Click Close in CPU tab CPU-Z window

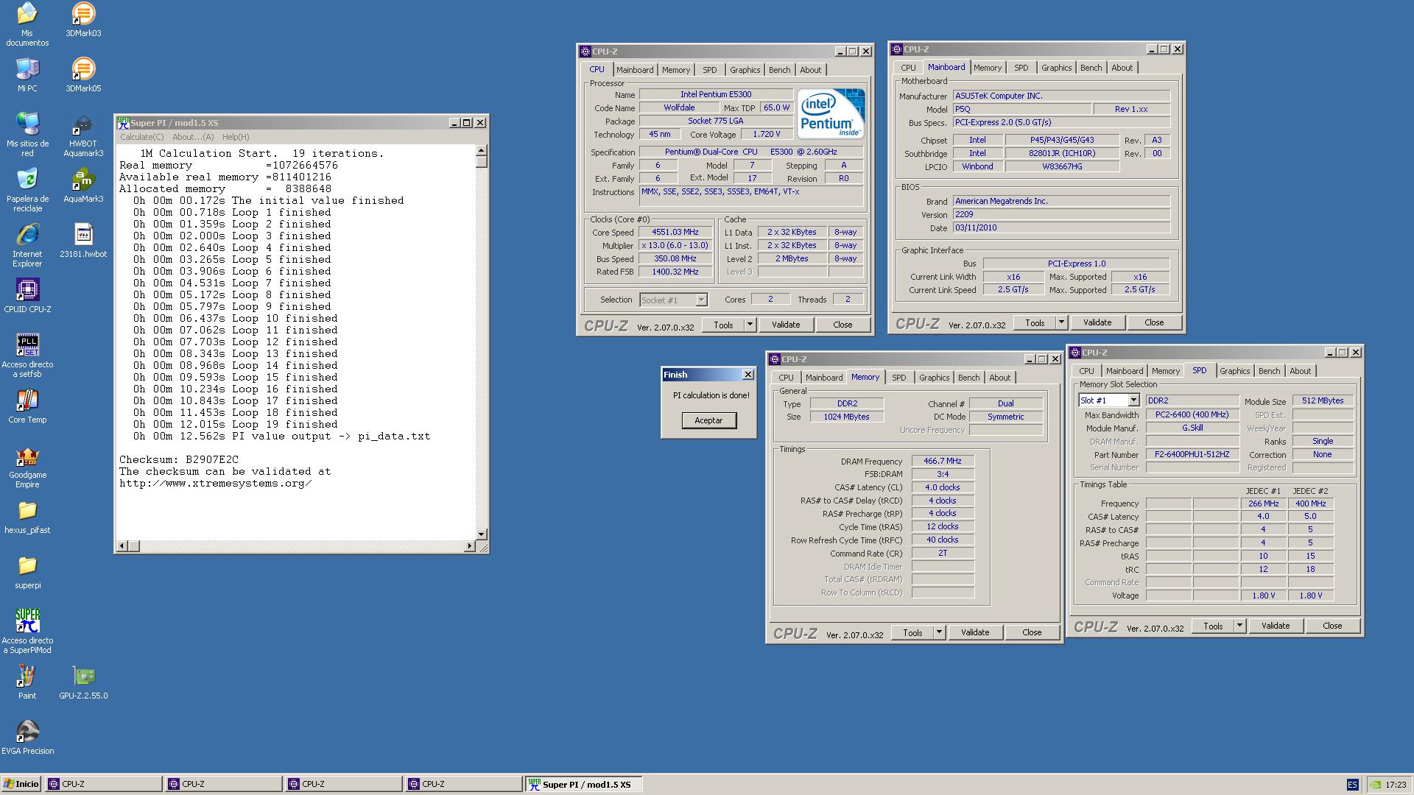coord(843,325)
